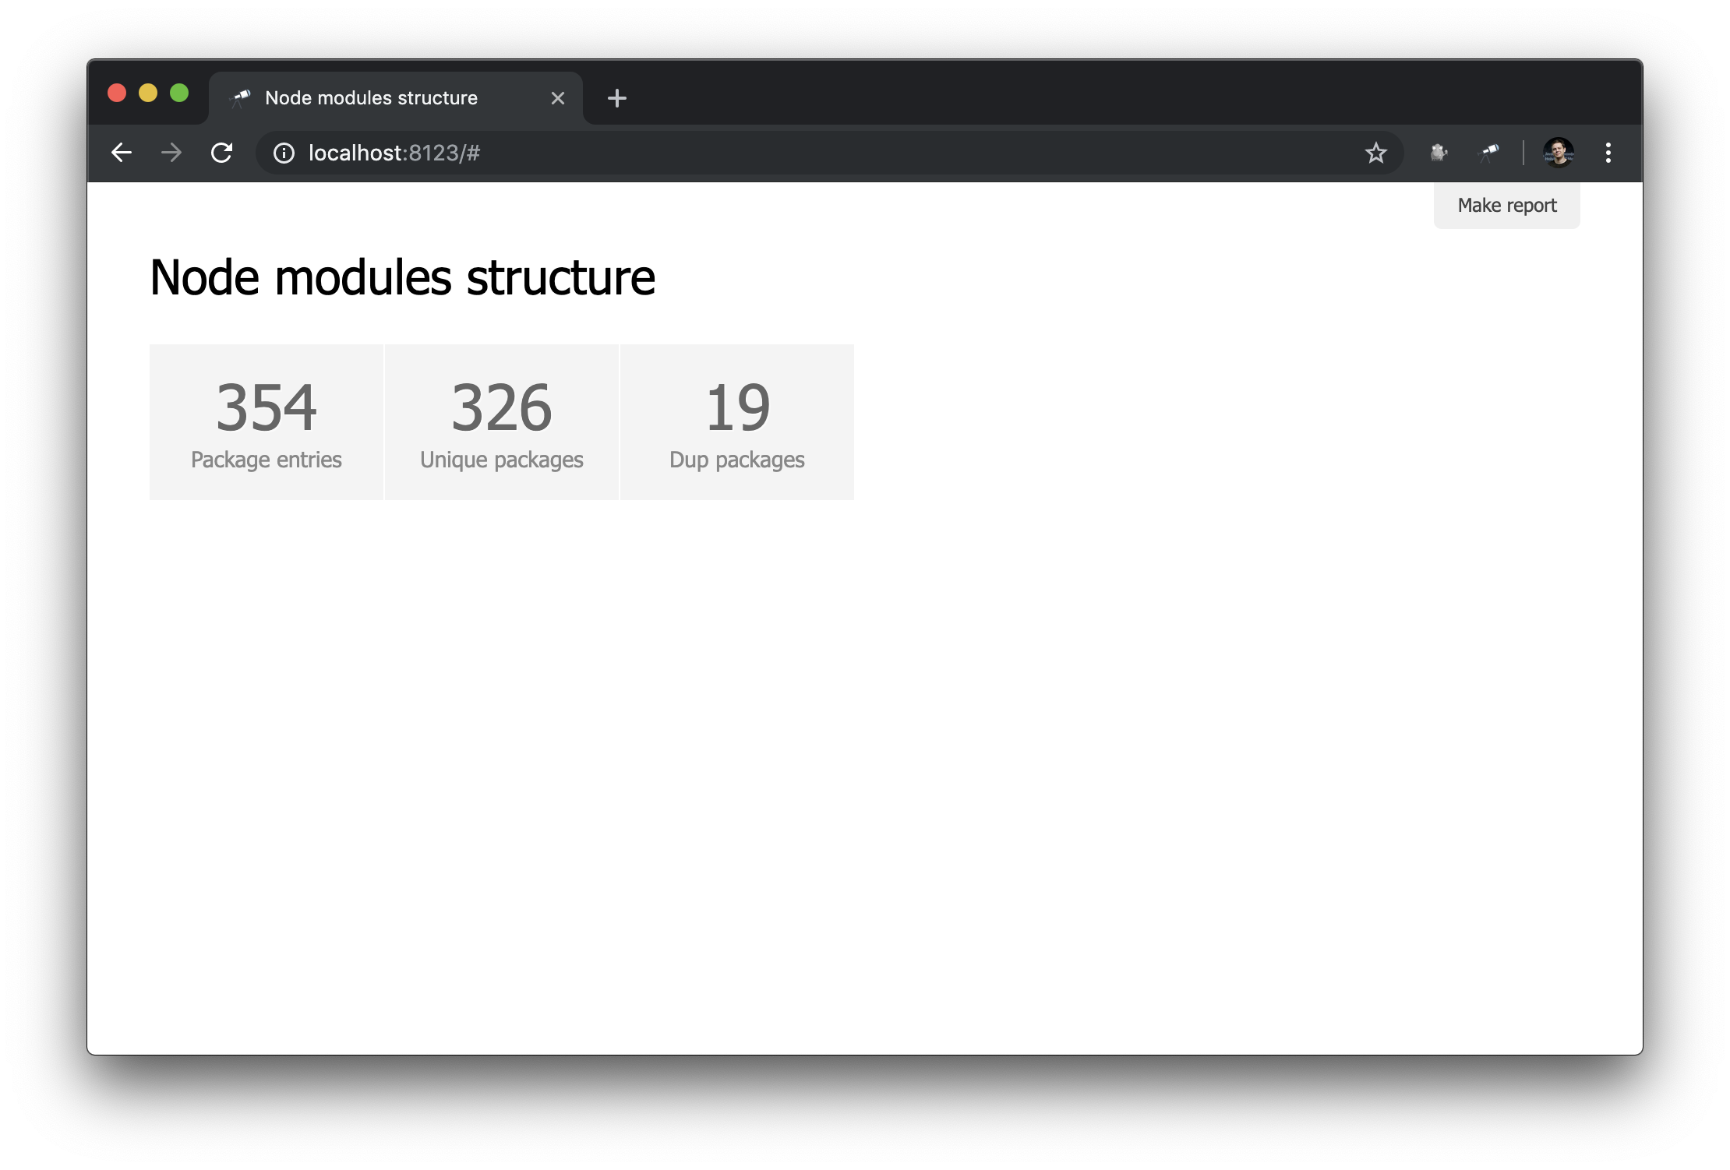Close the browser window with red button

(117, 93)
